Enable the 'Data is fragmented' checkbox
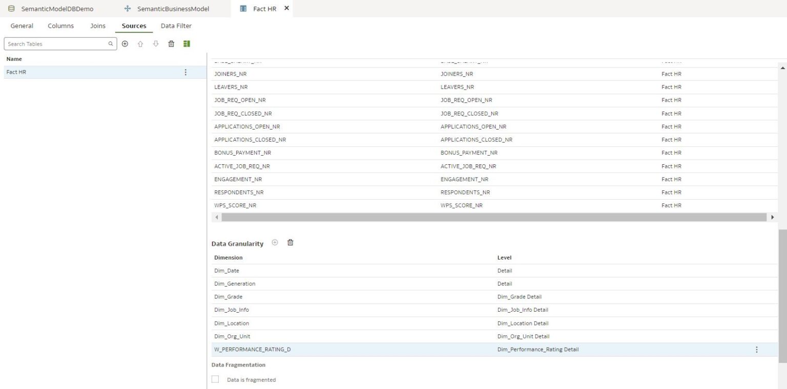Image resolution: width=787 pixels, height=389 pixels. coord(215,379)
